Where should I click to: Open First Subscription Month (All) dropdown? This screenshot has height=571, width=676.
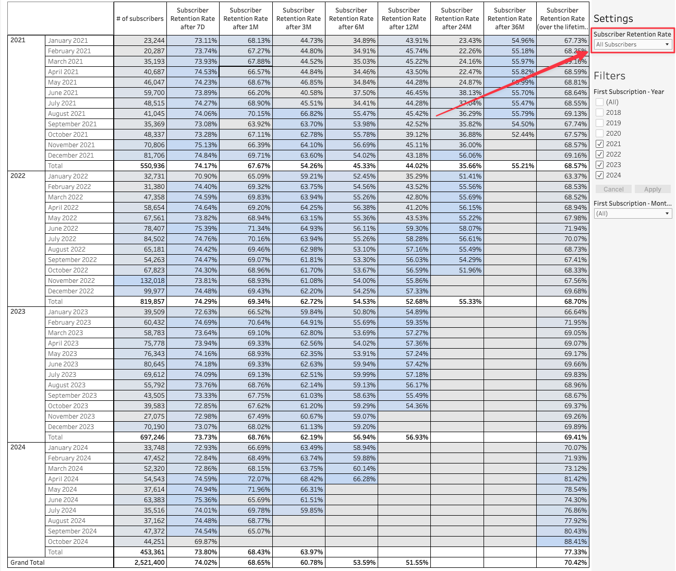[633, 213]
